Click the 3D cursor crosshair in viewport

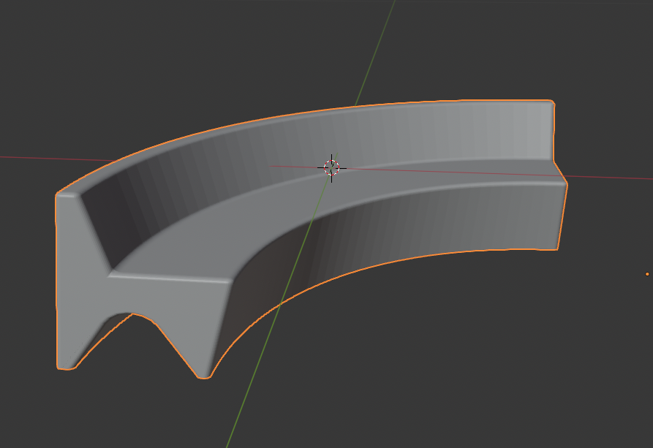[331, 168]
